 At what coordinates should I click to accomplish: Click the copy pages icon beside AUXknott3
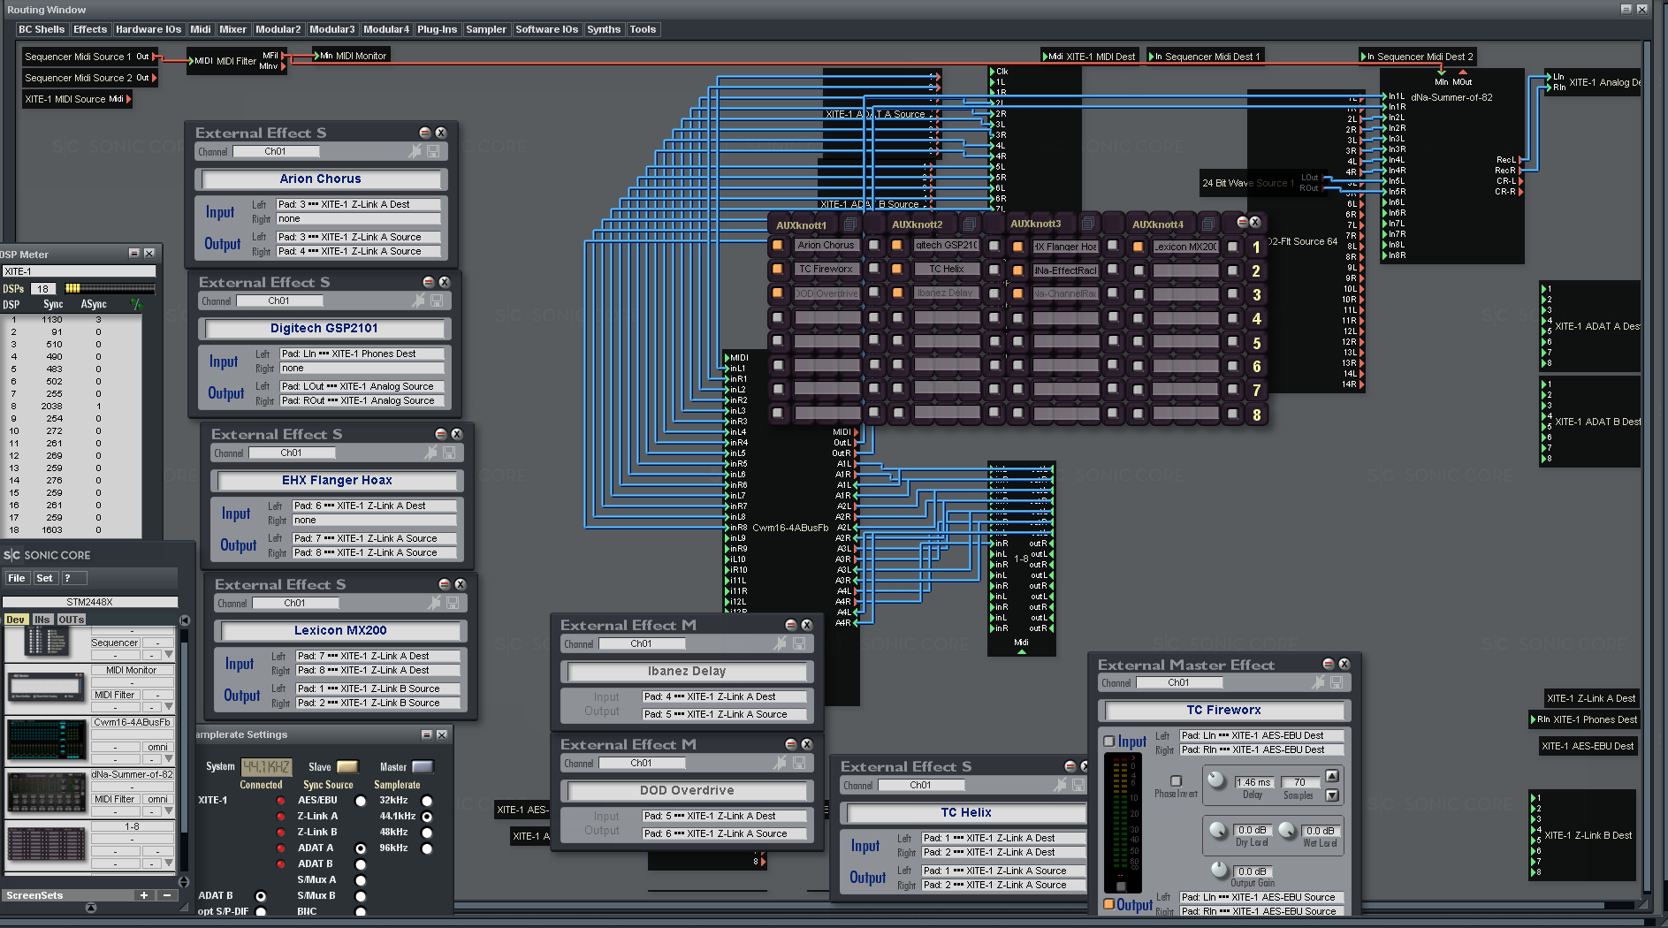coord(1088,224)
